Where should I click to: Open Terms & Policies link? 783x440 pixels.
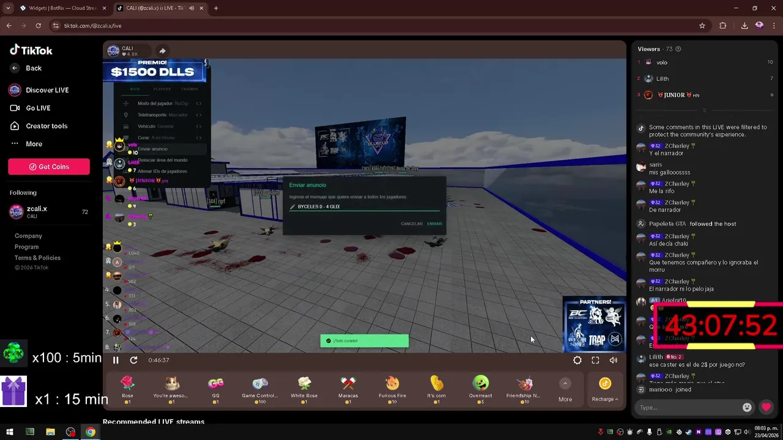[37, 258]
